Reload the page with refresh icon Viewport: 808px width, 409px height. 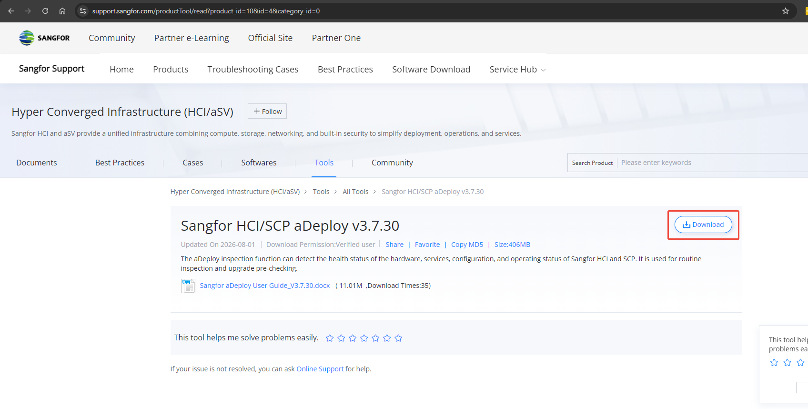click(x=45, y=11)
